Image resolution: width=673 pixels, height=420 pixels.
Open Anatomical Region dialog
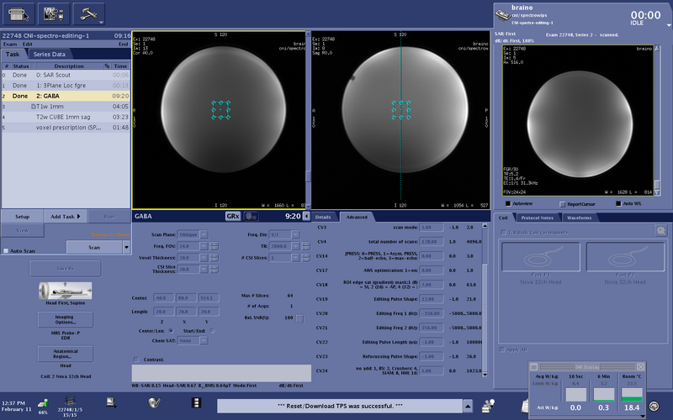(66, 354)
